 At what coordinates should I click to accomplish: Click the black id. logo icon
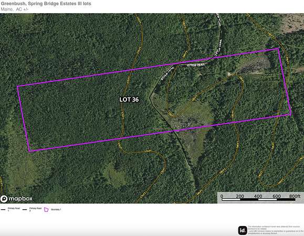click(243, 230)
